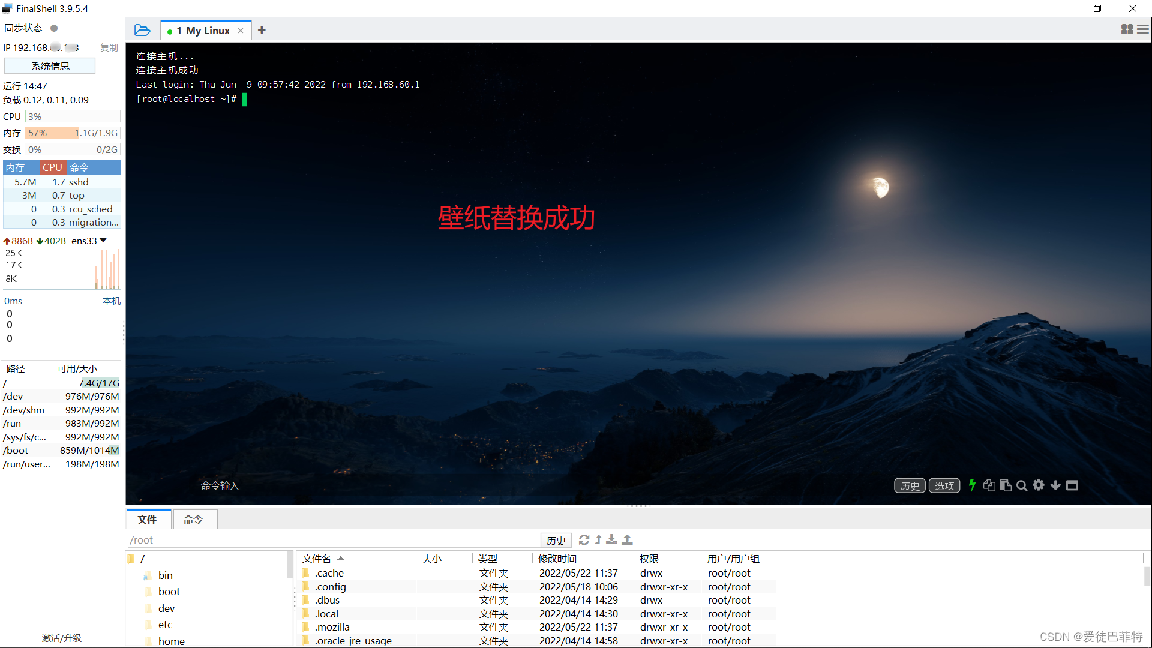
Task: Open the ens33 network interface dropdown
Action: click(x=103, y=241)
